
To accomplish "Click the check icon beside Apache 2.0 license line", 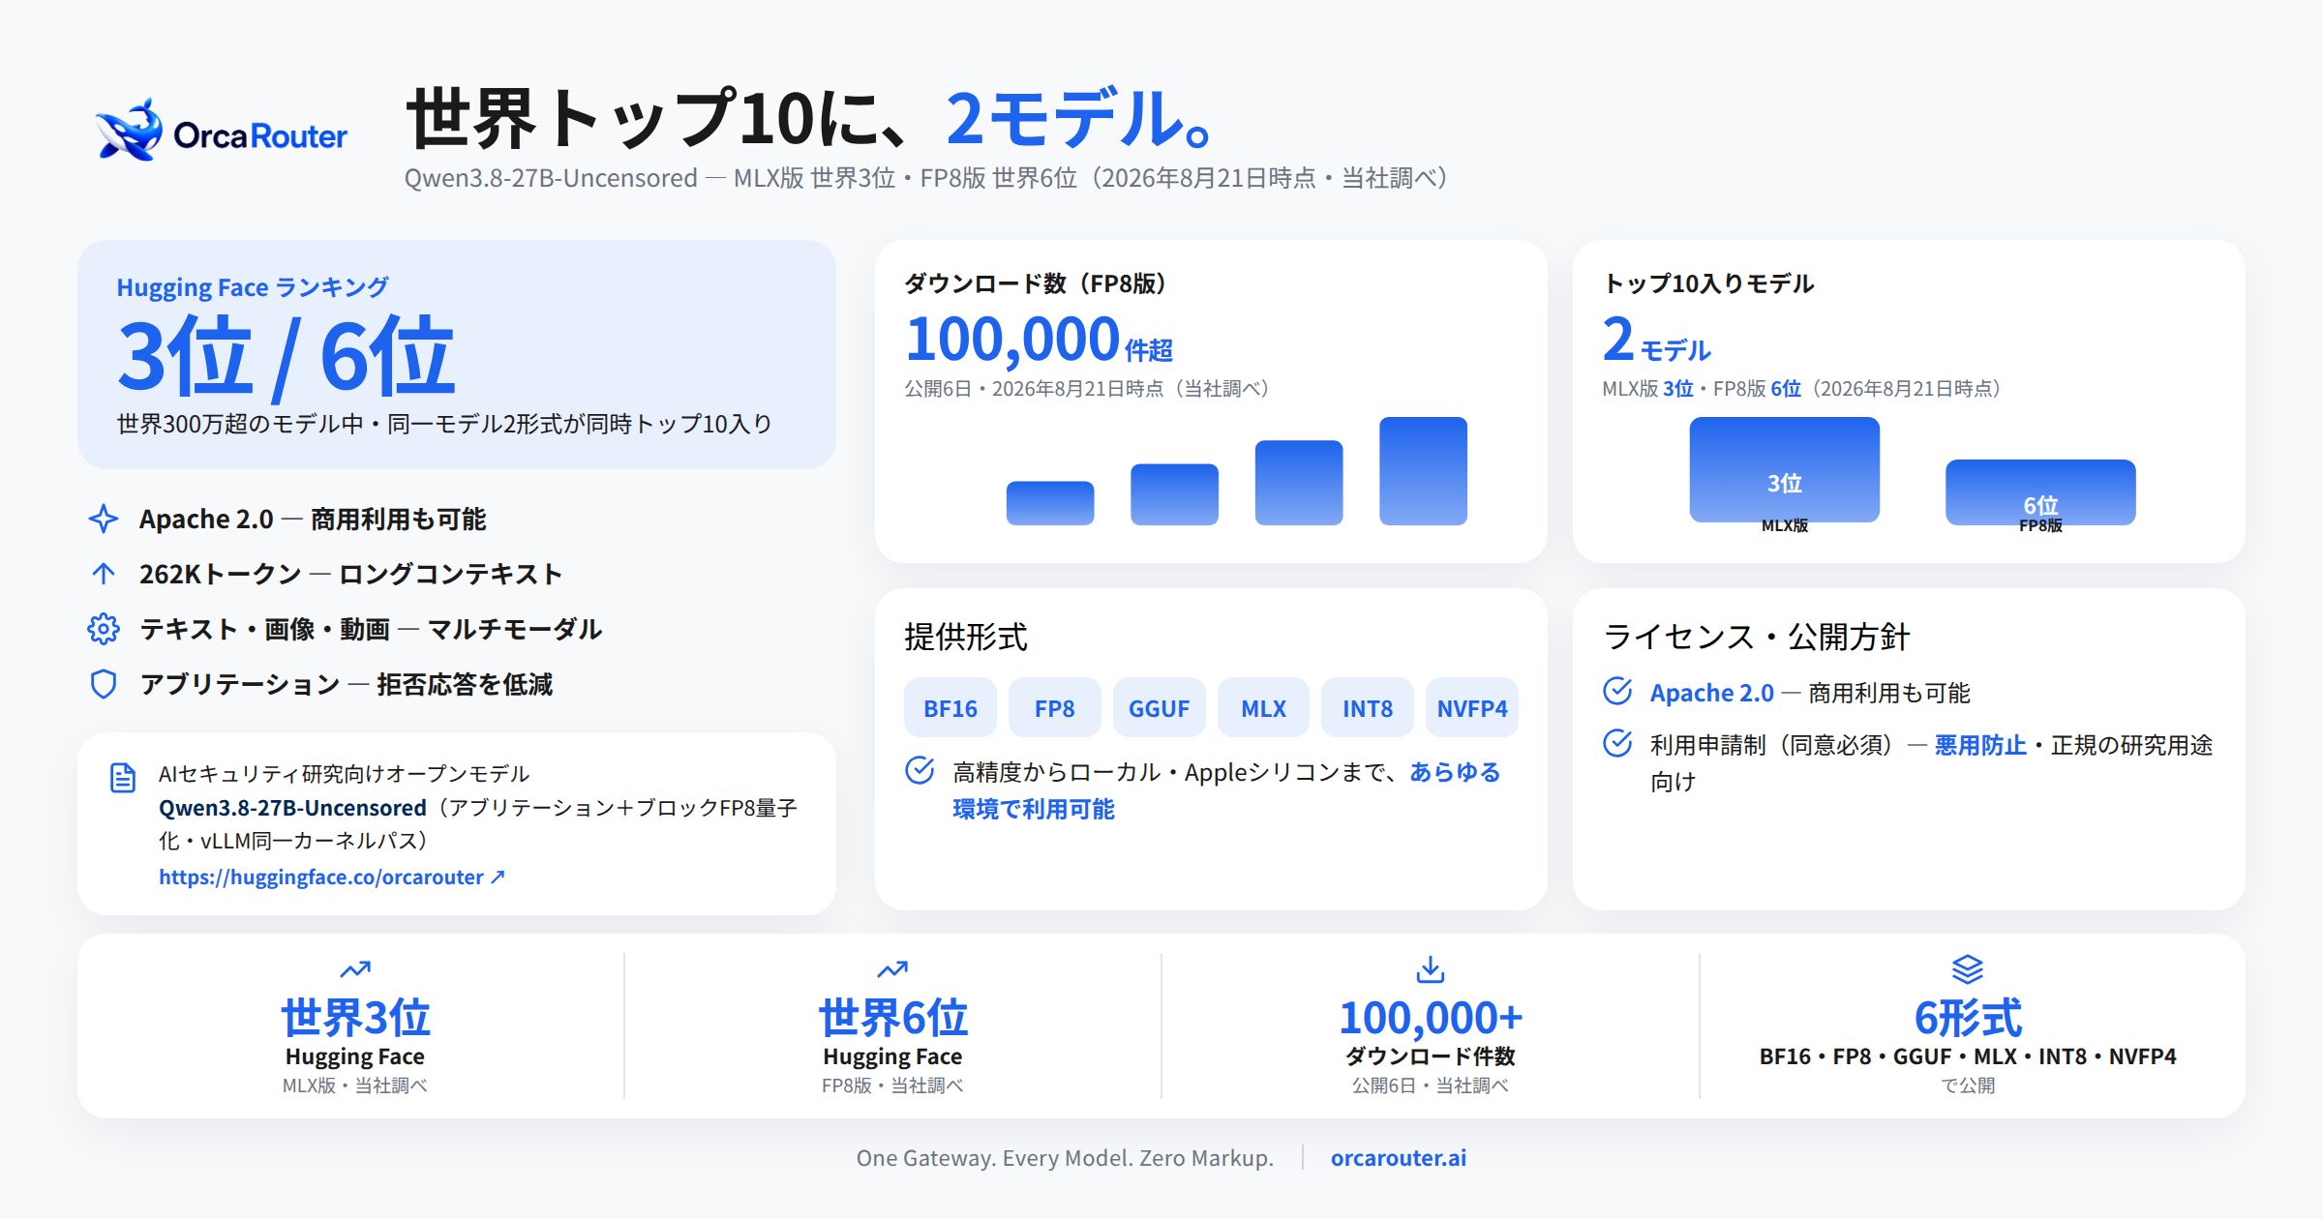I will pos(1617,691).
